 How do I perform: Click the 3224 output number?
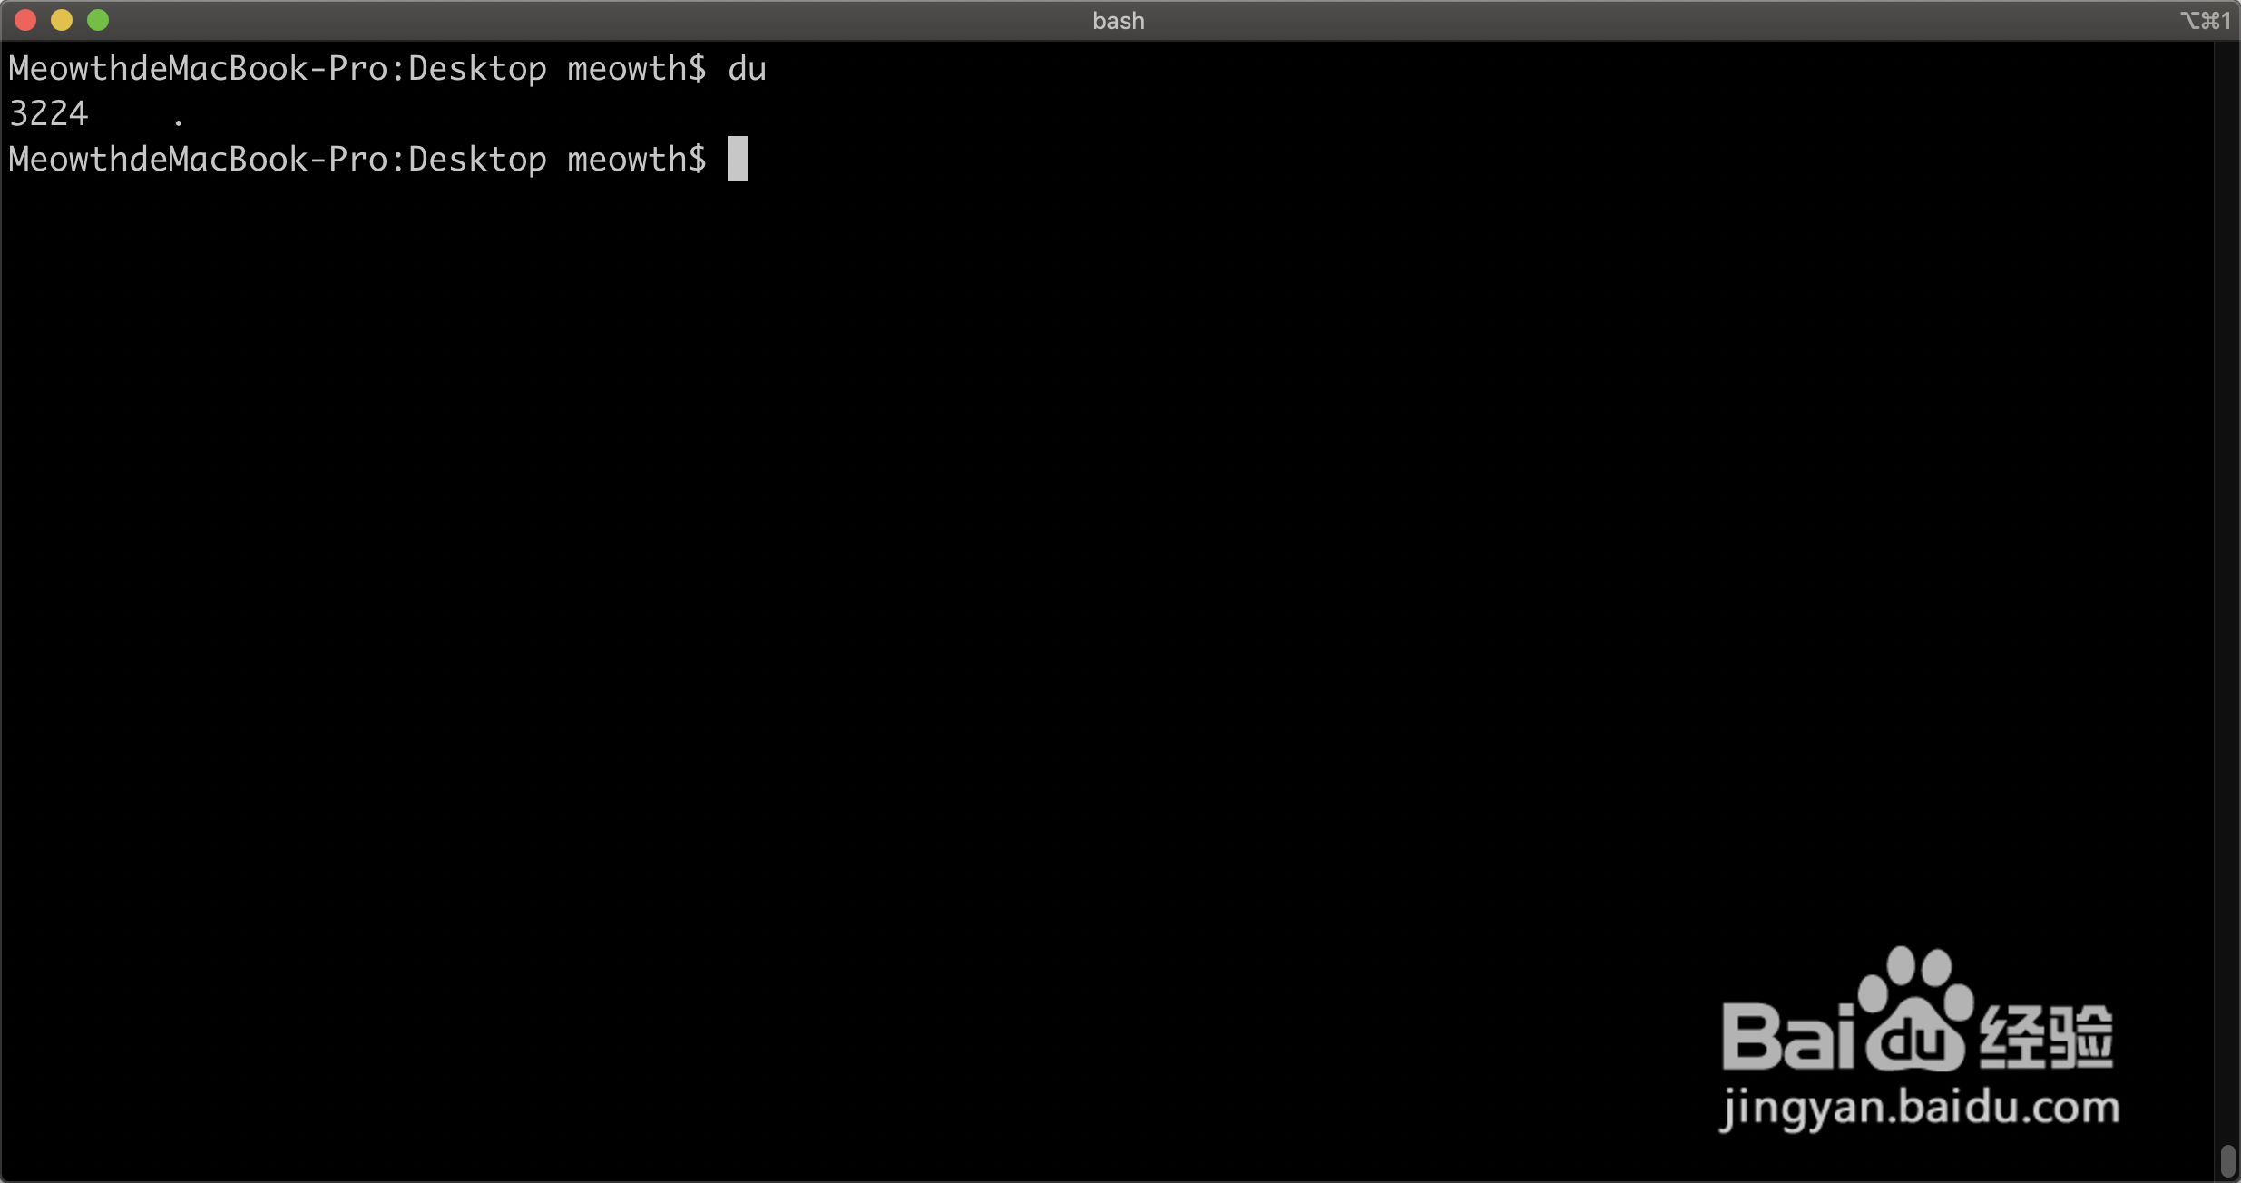49,114
